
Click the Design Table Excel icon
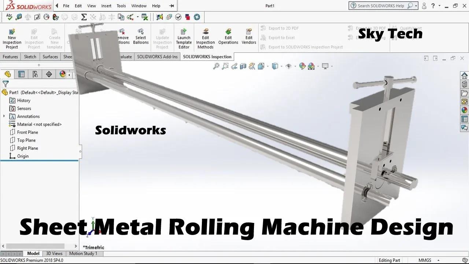pos(145,17)
